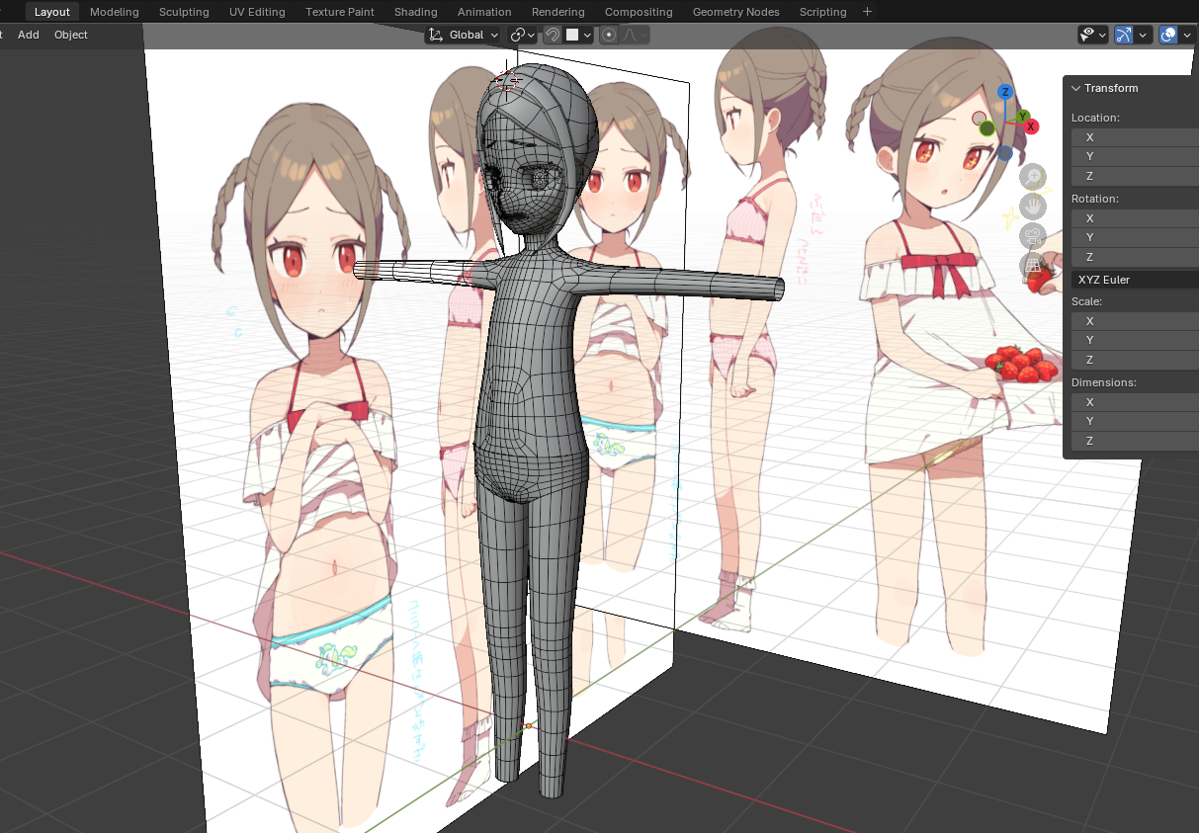Switch to the Modeling workspace tab
The image size is (1199, 833).
point(115,12)
